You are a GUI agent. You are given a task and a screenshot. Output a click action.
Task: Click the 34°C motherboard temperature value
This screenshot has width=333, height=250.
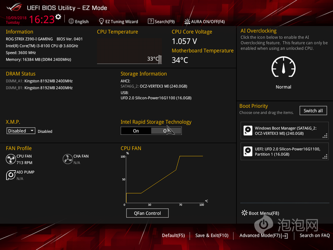tap(180, 60)
